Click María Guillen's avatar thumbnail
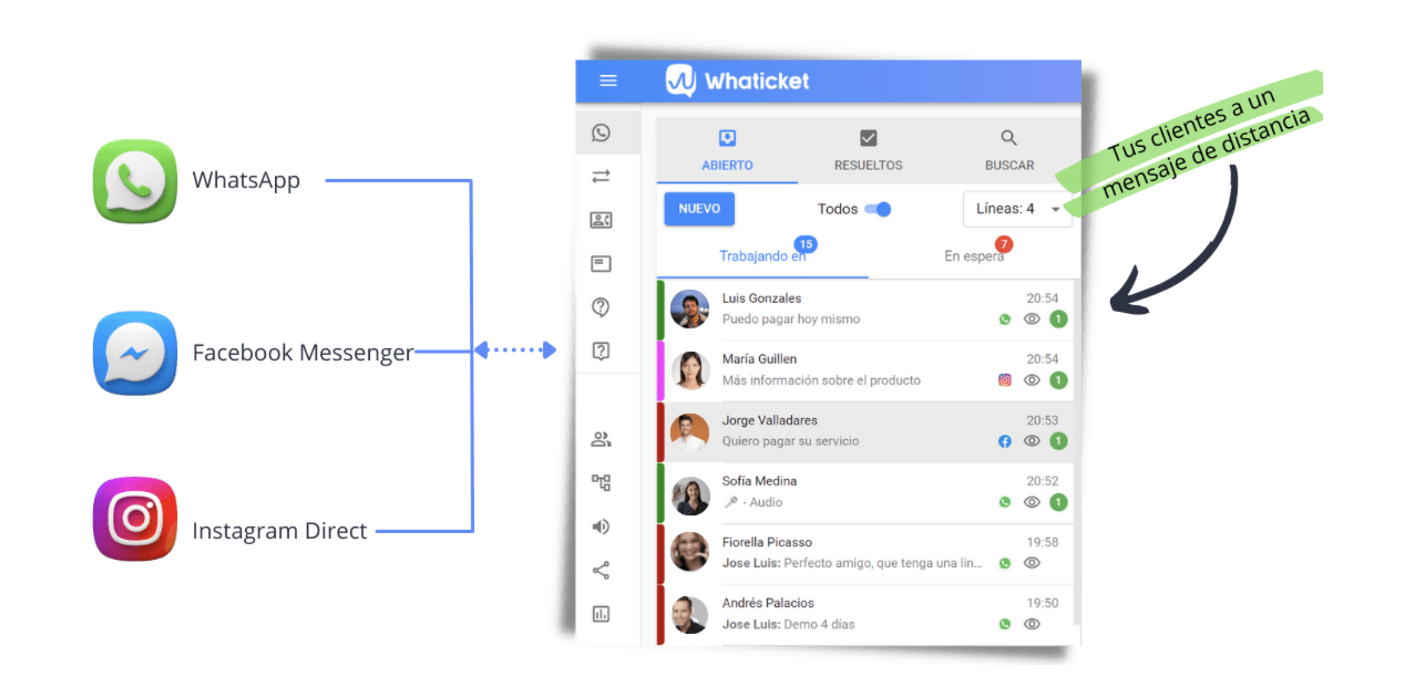This screenshot has width=1407, height=693. pyautogui.click(x=690, y=370)
